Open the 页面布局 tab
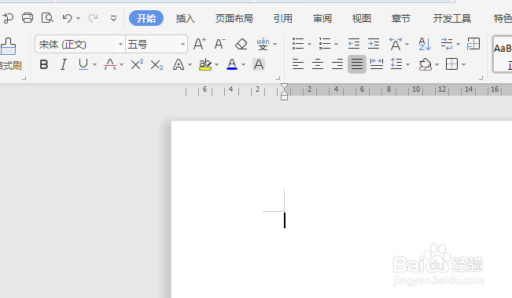The image size is (512, 298). 234,19
